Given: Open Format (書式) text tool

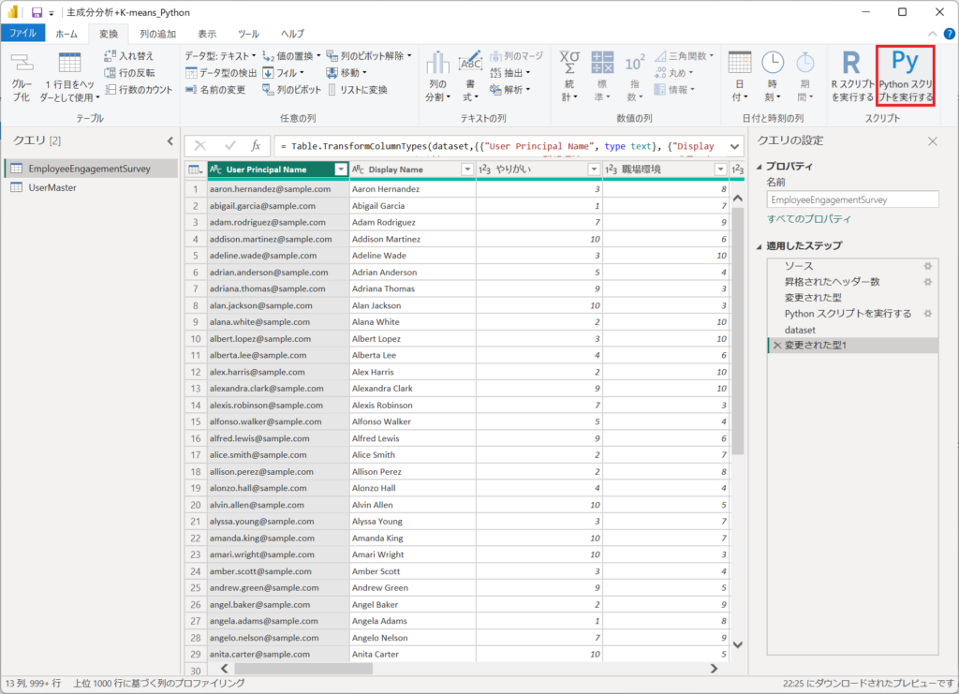Looking at the screenshot, I should [x=470, y=77].
